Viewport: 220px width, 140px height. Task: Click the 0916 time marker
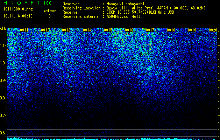click(x=129, y=30)
